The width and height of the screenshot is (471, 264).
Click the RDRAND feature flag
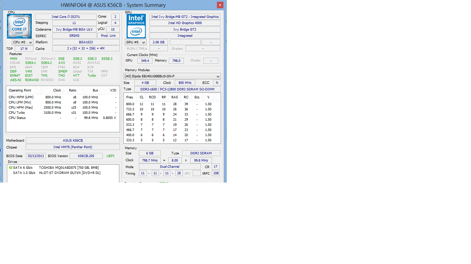32,80
